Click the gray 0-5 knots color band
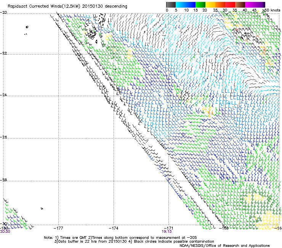 (171, 5)
